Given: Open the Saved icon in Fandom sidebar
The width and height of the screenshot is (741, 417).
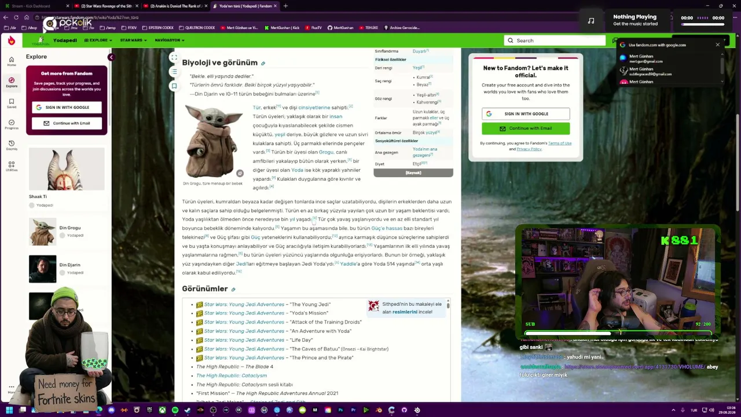Looking at the screenshot, I should pyautogui.click(x=11, y=103).
